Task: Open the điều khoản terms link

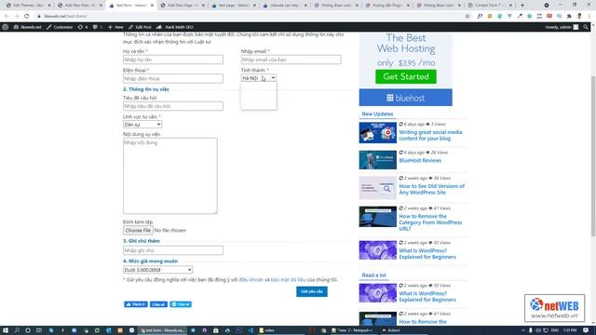Action: click(251, 279)
